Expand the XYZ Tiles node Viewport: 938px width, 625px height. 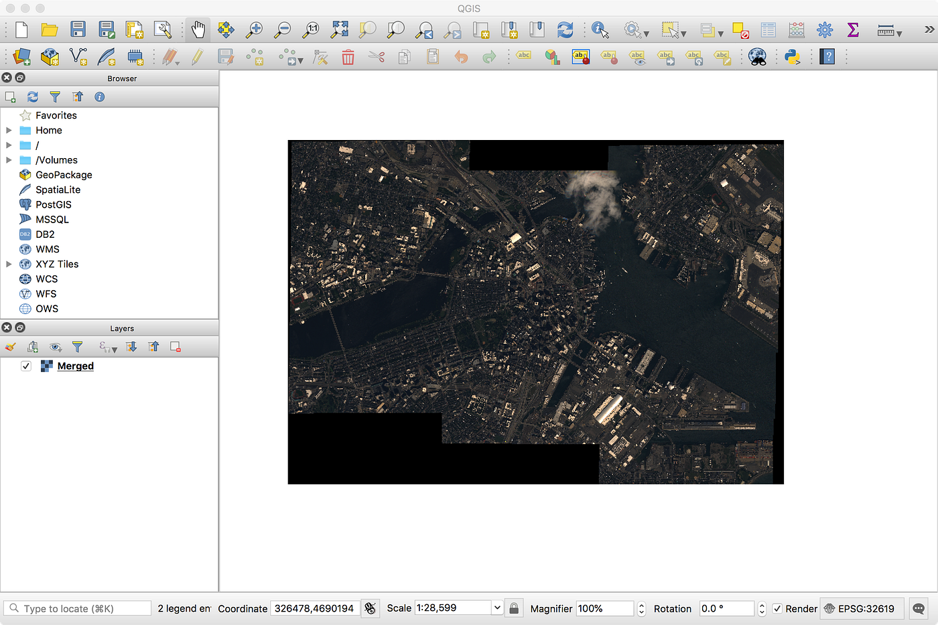9,264
